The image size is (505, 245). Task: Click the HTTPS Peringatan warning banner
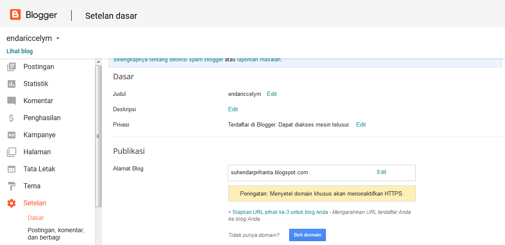[x=322, y=193]
